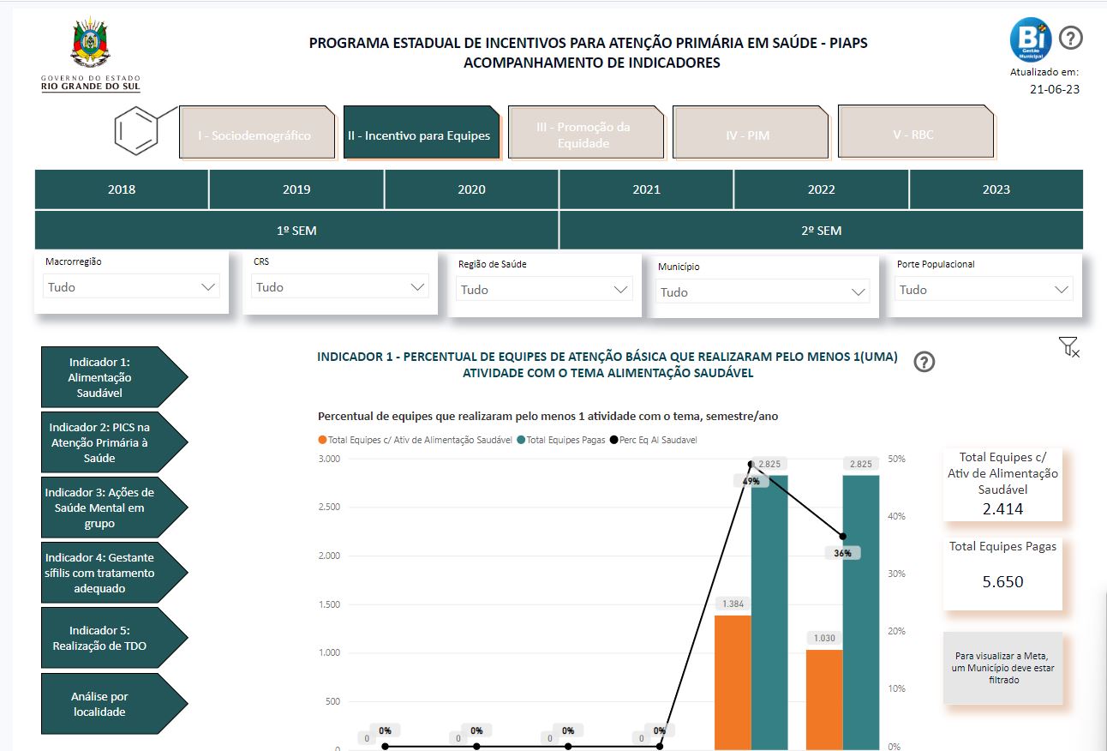1107x751 pixels.
Task: Select the 2º SEM semester filter
Action: pos(820,230)
